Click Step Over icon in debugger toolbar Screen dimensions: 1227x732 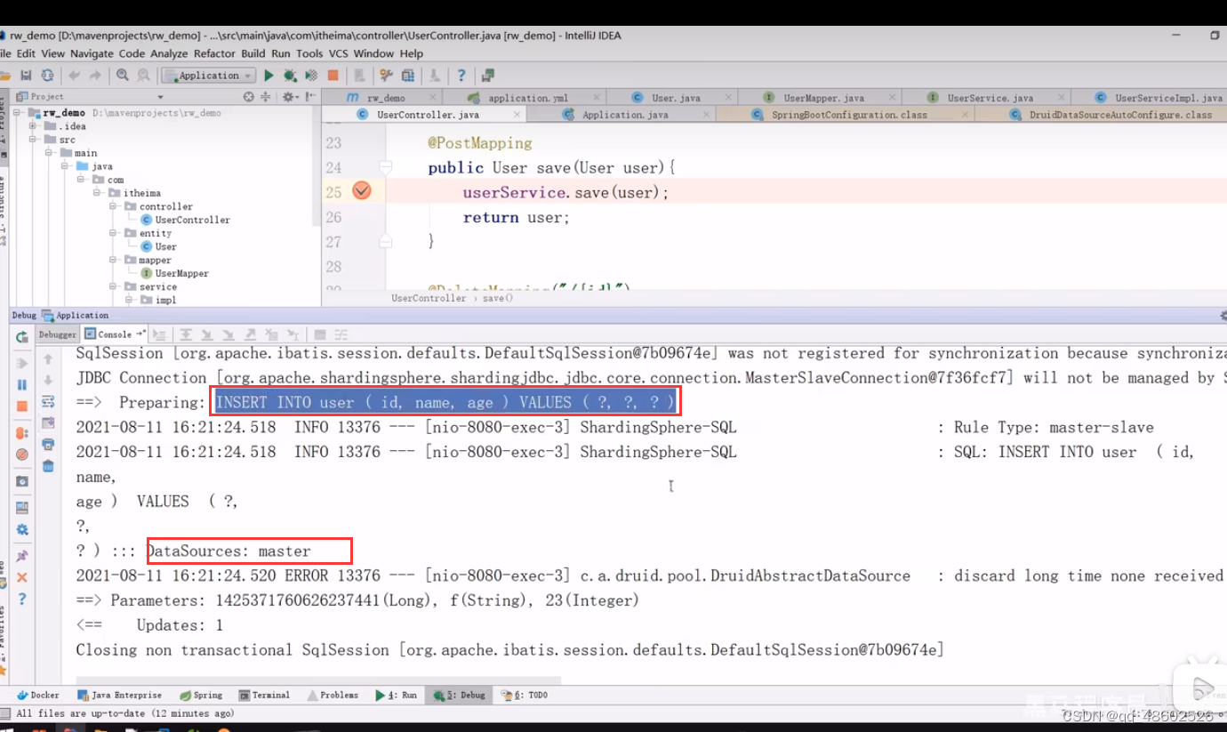click(x=187, y=335)
